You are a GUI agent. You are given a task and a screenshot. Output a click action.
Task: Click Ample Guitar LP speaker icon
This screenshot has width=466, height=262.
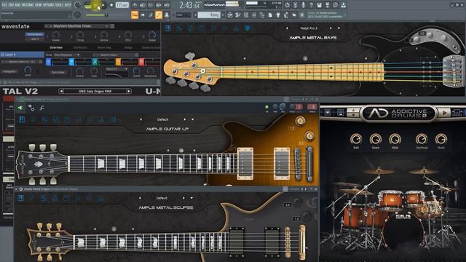click(20, 108)
